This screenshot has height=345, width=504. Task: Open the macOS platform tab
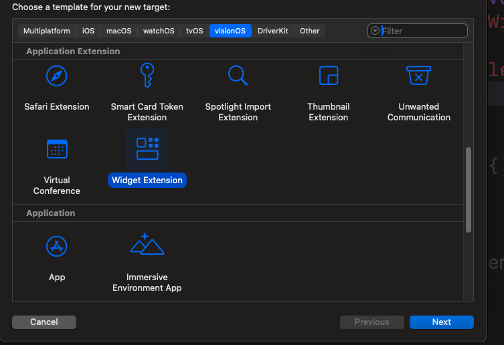point(119,31)
